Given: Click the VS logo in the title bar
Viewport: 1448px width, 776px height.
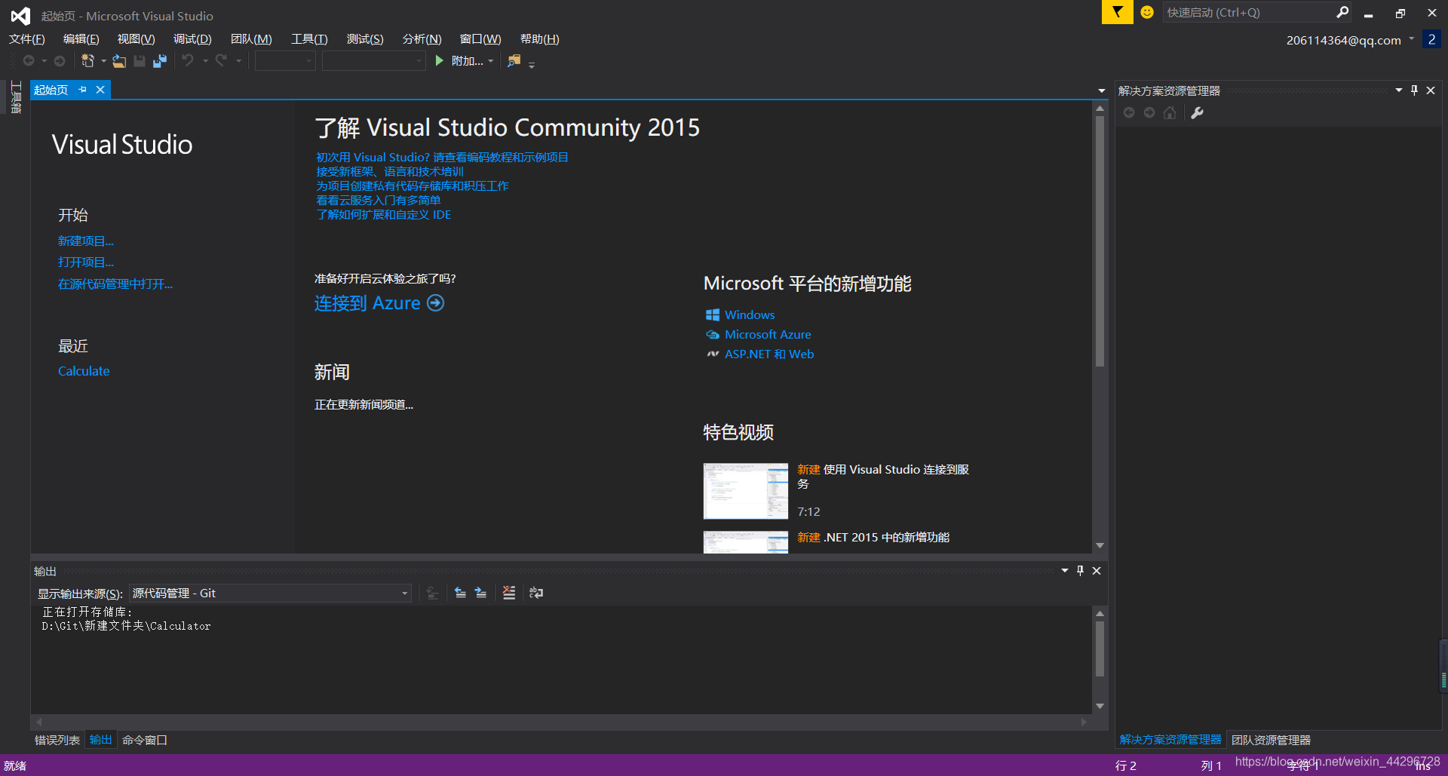Looking at the screenshot, I should click(20, 15).
